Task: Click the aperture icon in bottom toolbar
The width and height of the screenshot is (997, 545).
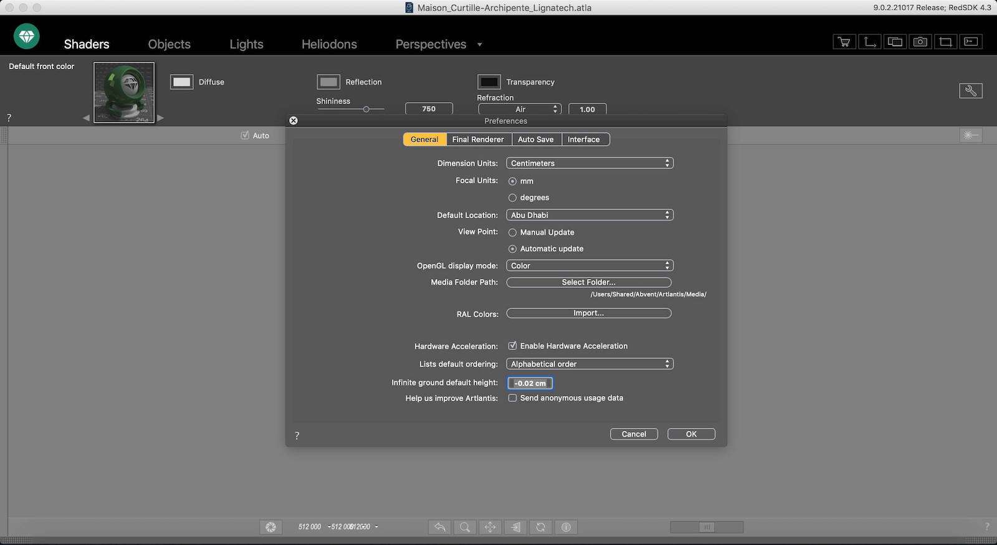Action: [x=270, y=527]
